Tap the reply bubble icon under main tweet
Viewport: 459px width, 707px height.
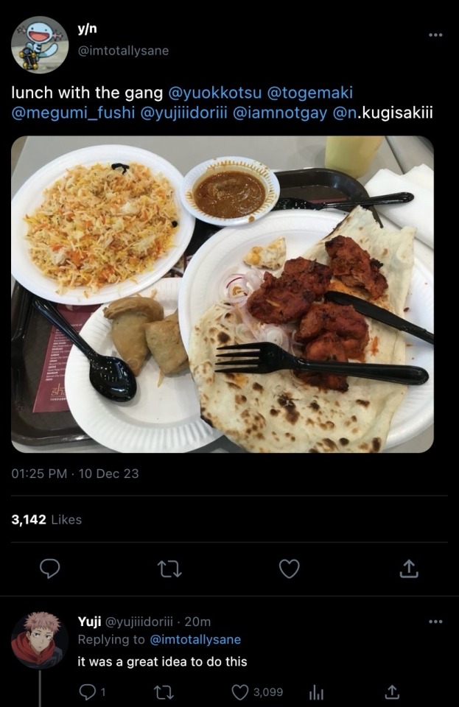pos(49,569)
